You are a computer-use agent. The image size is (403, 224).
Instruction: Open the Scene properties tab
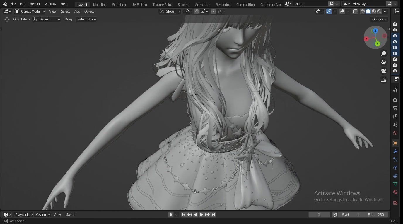(395, 125)
